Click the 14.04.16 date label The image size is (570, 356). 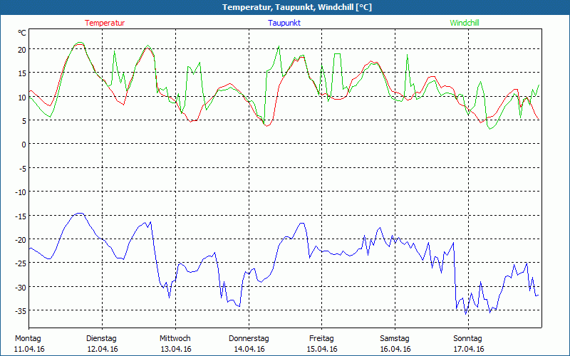pyautogui.click(x=249, y=349)
